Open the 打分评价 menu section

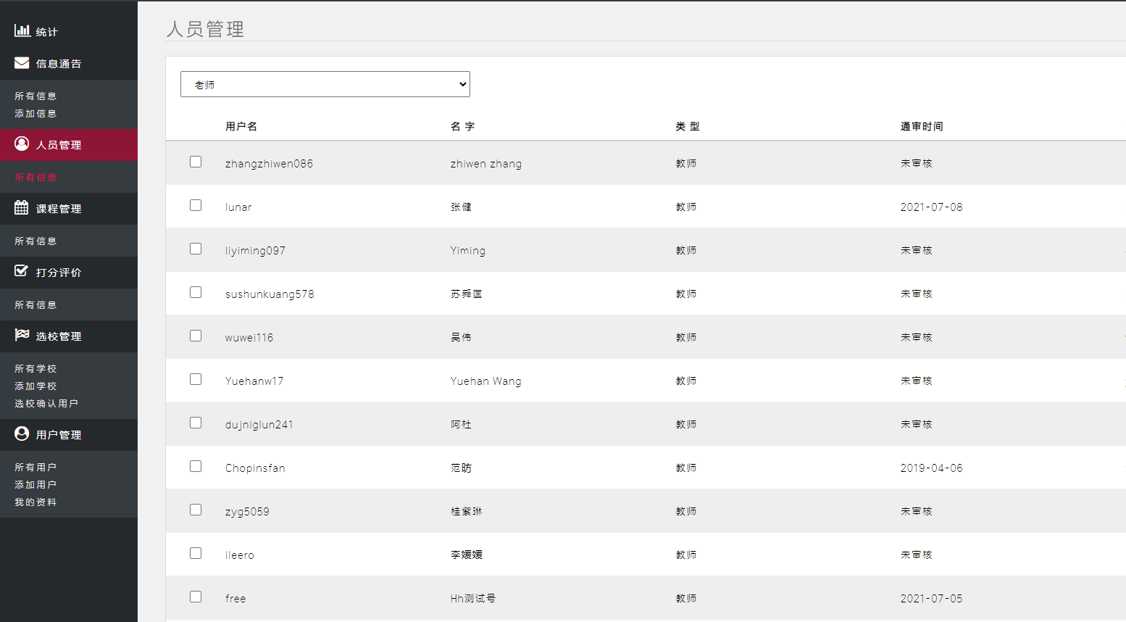(69, 273)
